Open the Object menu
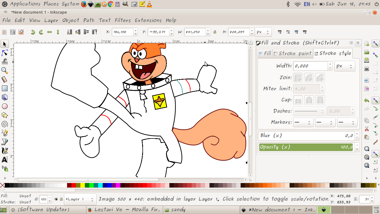Viewport: 380px width, 214px height. [71, 20]
